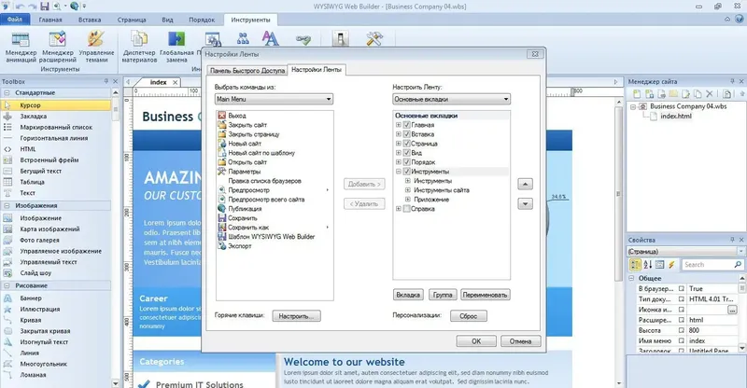Collapse the Рисование section in Toolbox
This screenshot has width=747, height=388.
click(7, 285)
